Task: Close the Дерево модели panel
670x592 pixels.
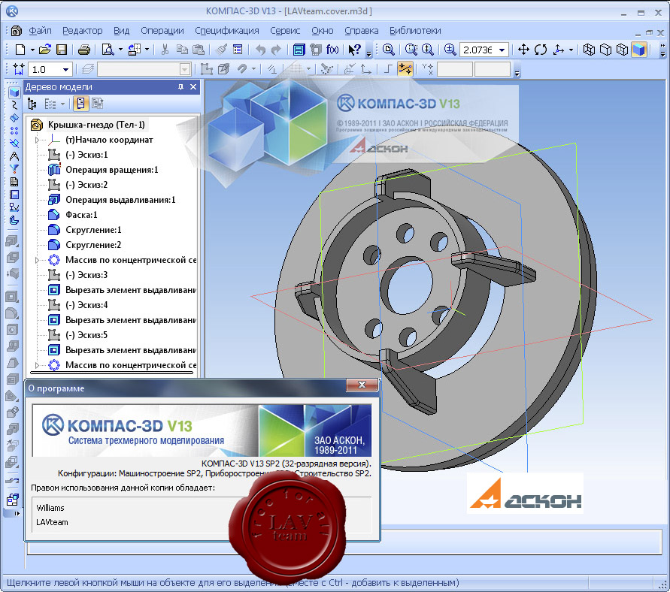Action: tap(193, 87)
